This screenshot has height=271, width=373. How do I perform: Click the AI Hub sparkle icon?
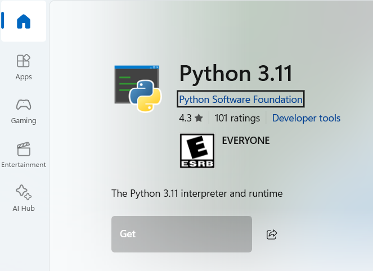[x=24, y=192]
